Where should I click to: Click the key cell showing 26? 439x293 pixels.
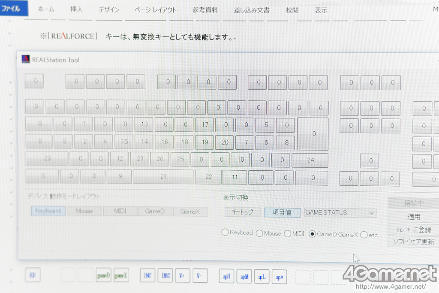[160, 159]
